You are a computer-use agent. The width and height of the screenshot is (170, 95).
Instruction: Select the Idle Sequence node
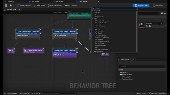[x=28, y=36]
